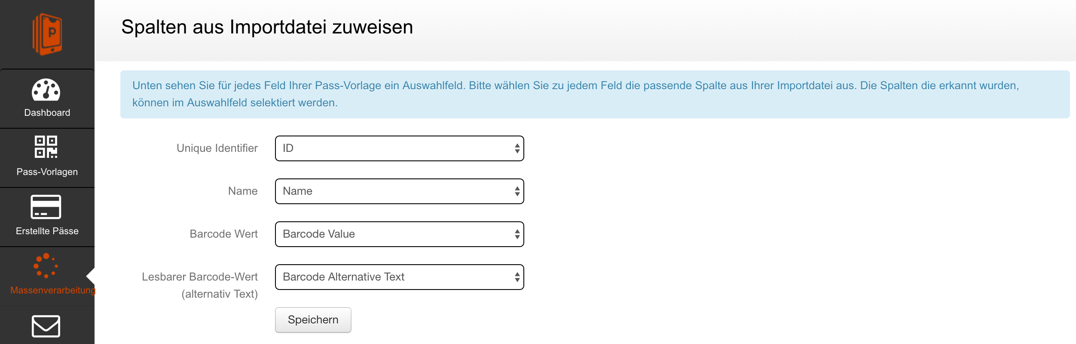Viewport: 1076px width, 344px height.
Task: Click arrows of Unique Identifier select
Action: [517, 148]
